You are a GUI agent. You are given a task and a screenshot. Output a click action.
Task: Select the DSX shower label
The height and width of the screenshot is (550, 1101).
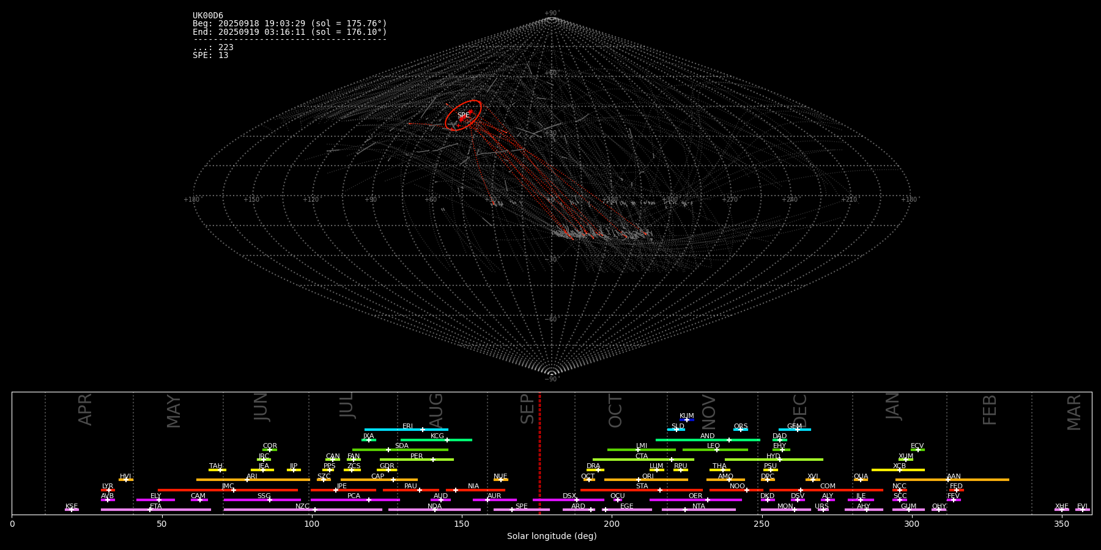[x=569, y=496]
